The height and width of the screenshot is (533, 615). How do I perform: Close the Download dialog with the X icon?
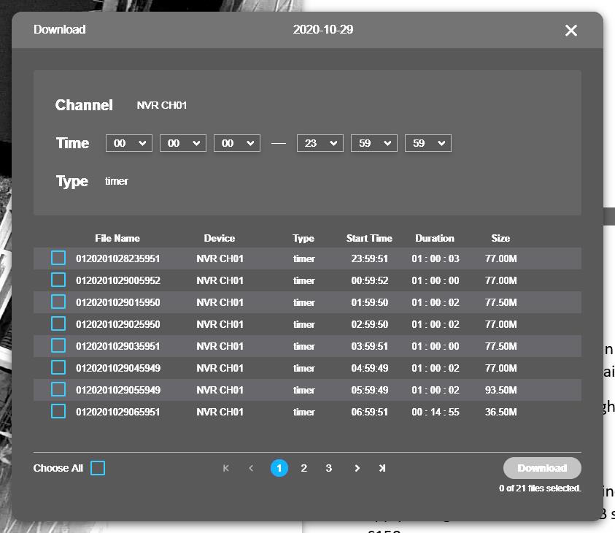(570, 30)
